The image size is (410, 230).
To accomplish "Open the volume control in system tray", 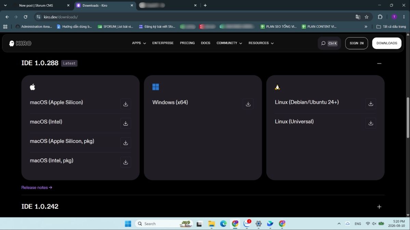I will coord(374,224).
